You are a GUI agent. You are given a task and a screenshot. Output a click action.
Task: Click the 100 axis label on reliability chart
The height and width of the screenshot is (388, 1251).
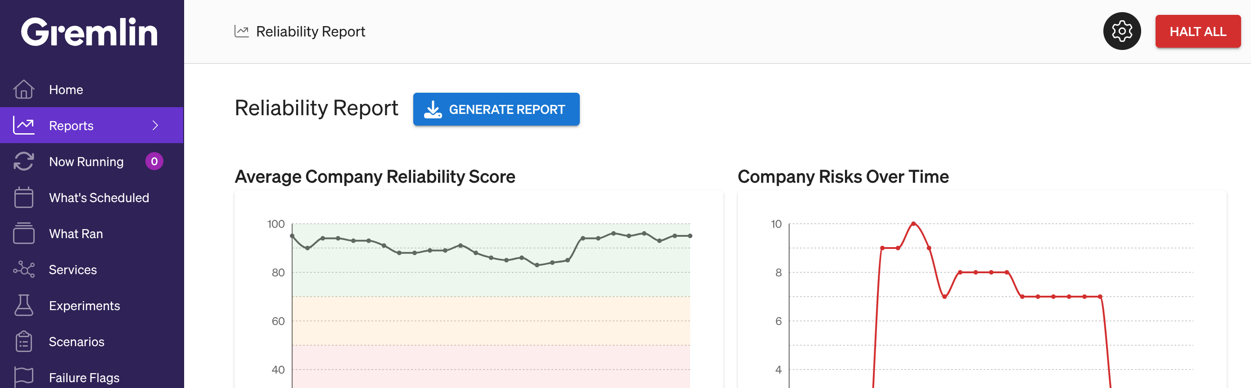pyautogui.click(x=276, y=224)
